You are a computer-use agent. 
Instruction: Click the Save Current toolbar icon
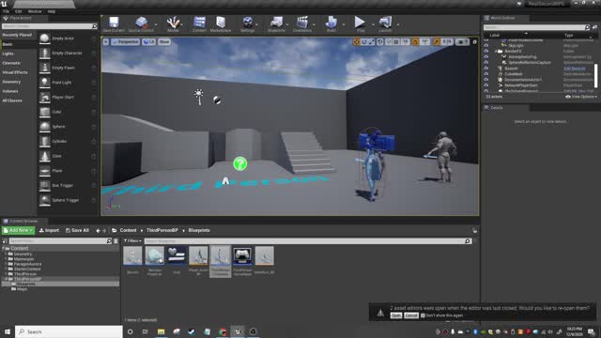tap(114, 24)
